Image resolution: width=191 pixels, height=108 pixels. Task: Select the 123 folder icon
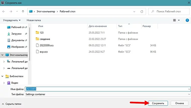coord(38,32)
